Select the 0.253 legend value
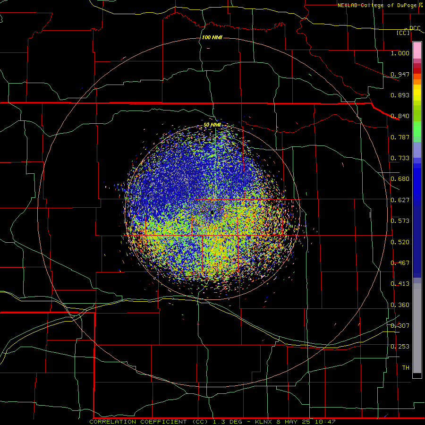This screenshot has height=425, width=425. (x=400, y=347)
